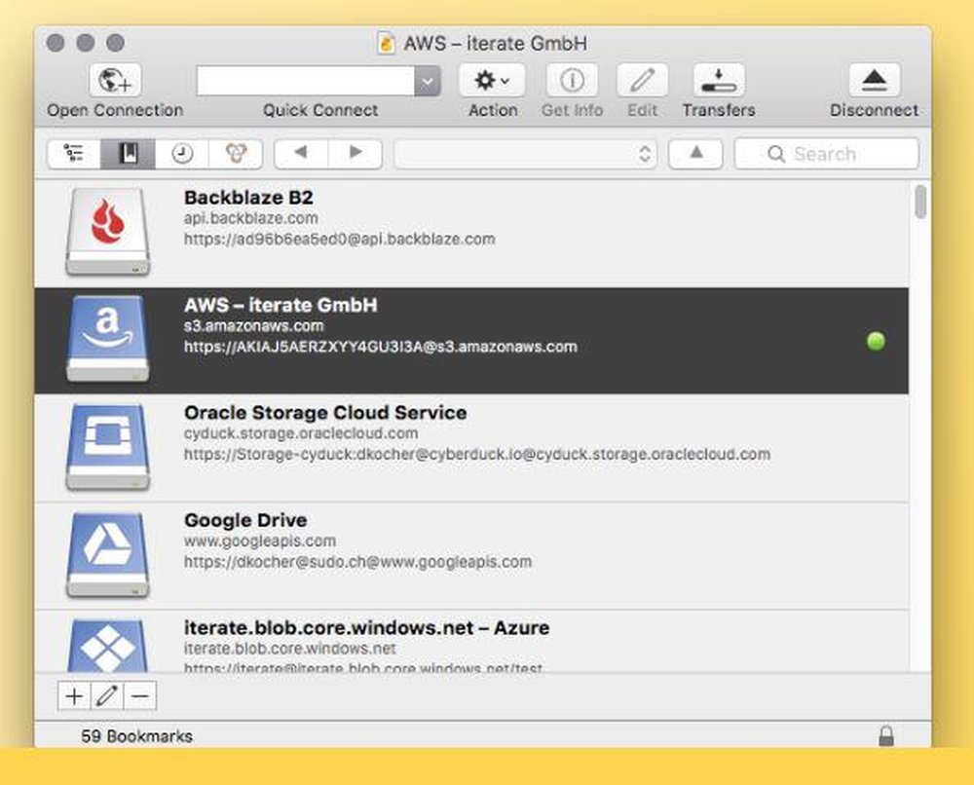Click the AWS https URL line
Screen dimensions: 974x785
(x=381, y=347)
